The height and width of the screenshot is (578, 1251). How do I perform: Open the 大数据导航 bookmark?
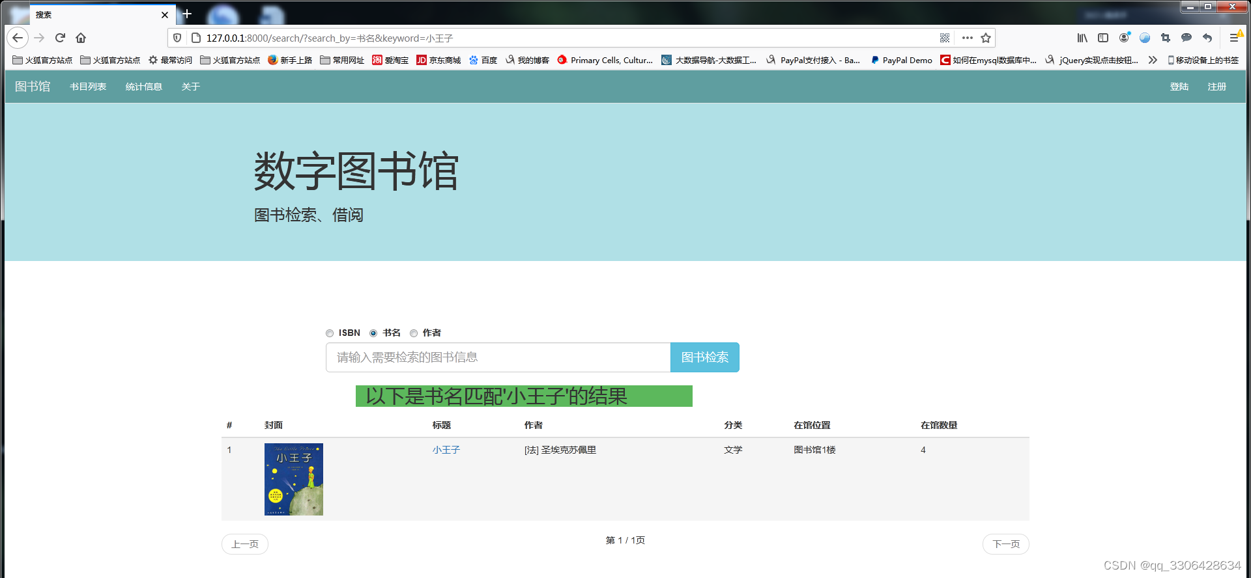coord(709,60)
